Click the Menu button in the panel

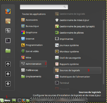tap(5, 100)
